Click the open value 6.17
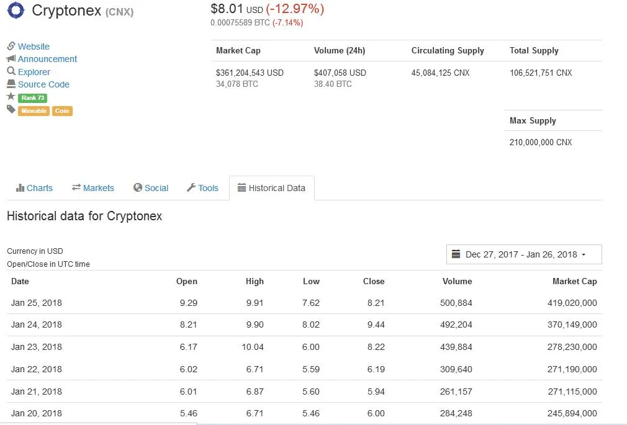This screenshot has width=627, height=425. tap(188, 347)
